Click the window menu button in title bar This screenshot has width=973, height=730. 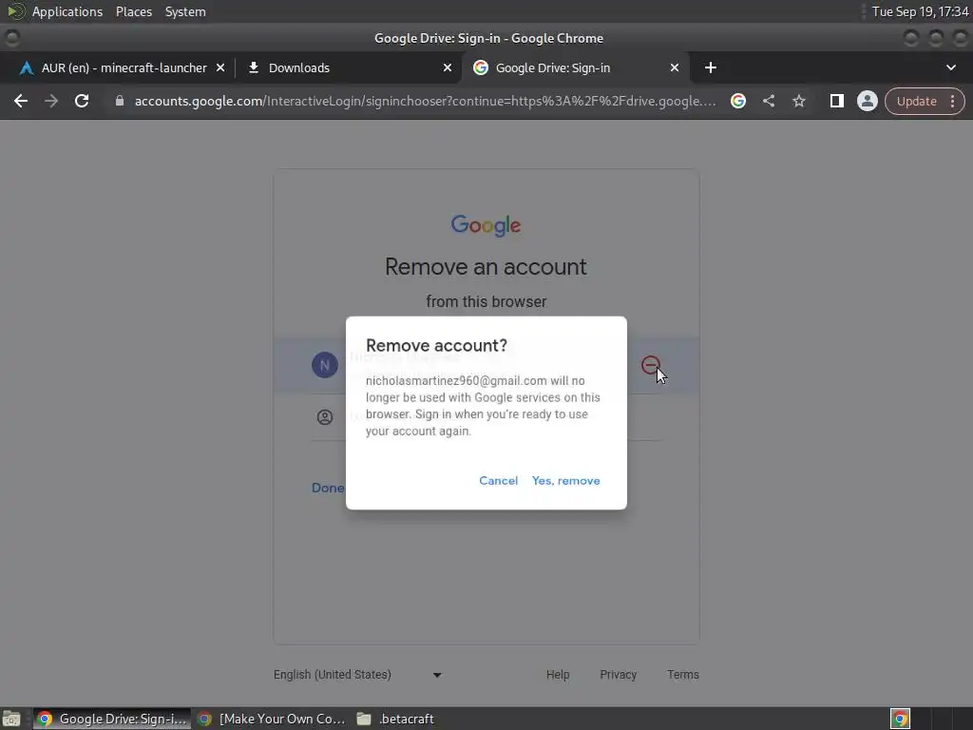[x=11, y=38]
